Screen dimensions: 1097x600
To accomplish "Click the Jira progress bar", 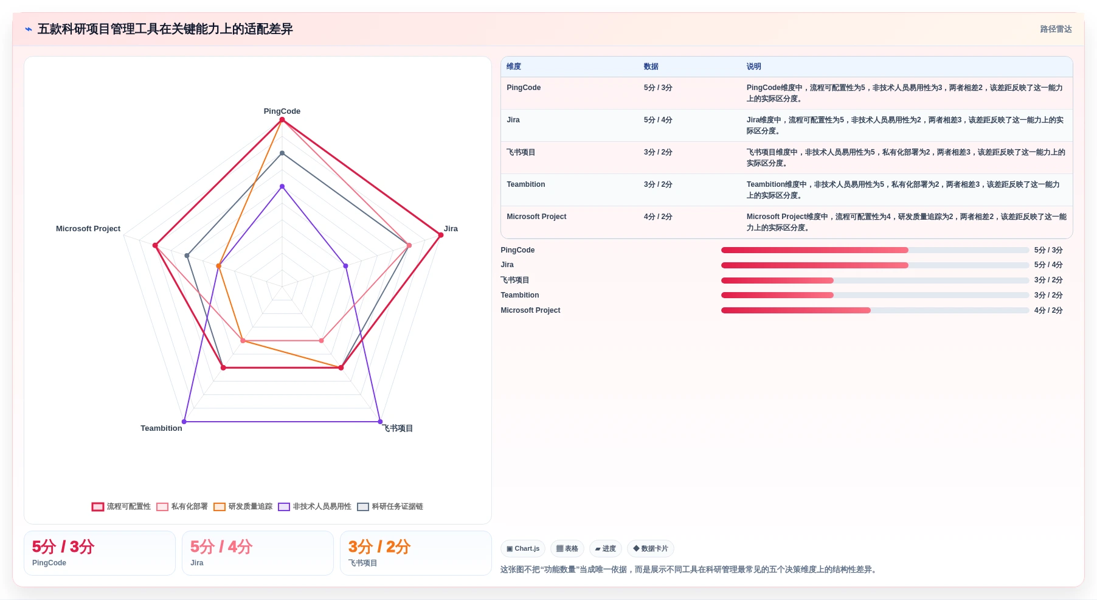I will coord(875,265).
